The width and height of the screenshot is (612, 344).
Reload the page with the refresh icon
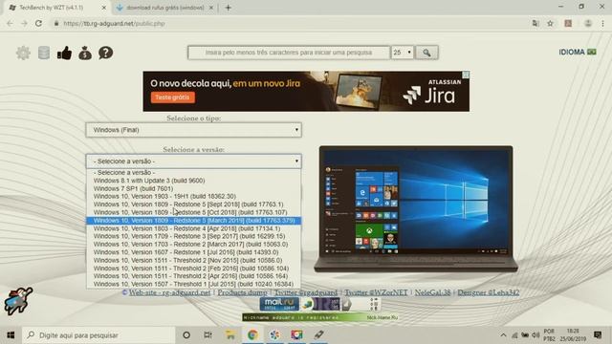[38, 23]
